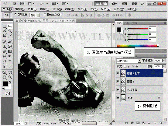Screen dimensions: 168x126
Task: Select the Rectangular Marquee tool
Action: click(x=4, y=26)
